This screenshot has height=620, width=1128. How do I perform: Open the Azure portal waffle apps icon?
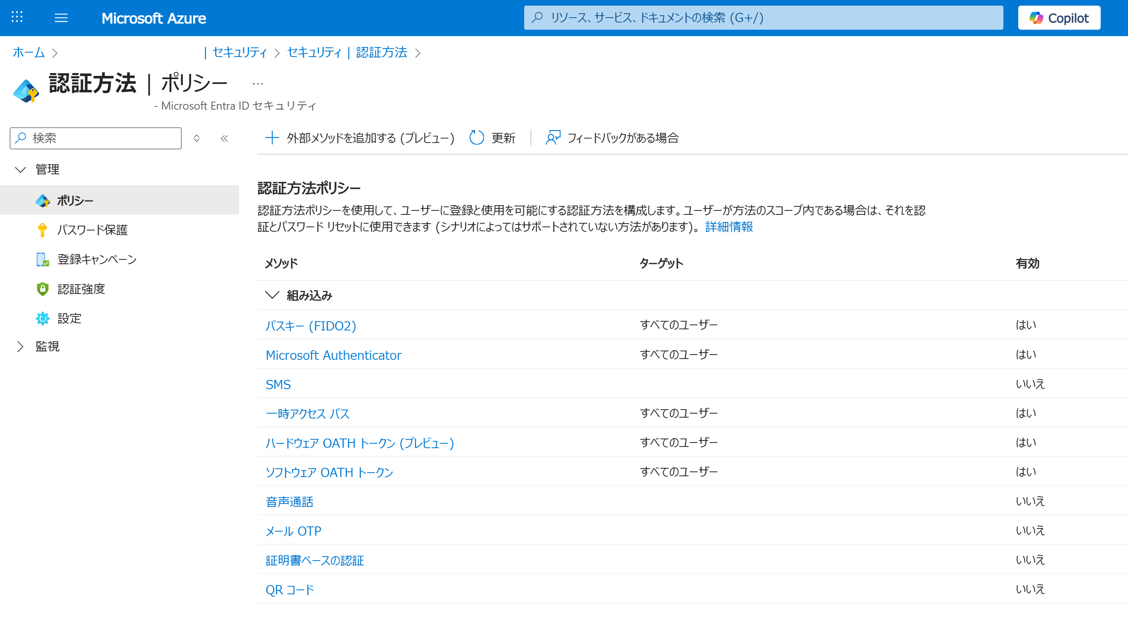[16, 18]
